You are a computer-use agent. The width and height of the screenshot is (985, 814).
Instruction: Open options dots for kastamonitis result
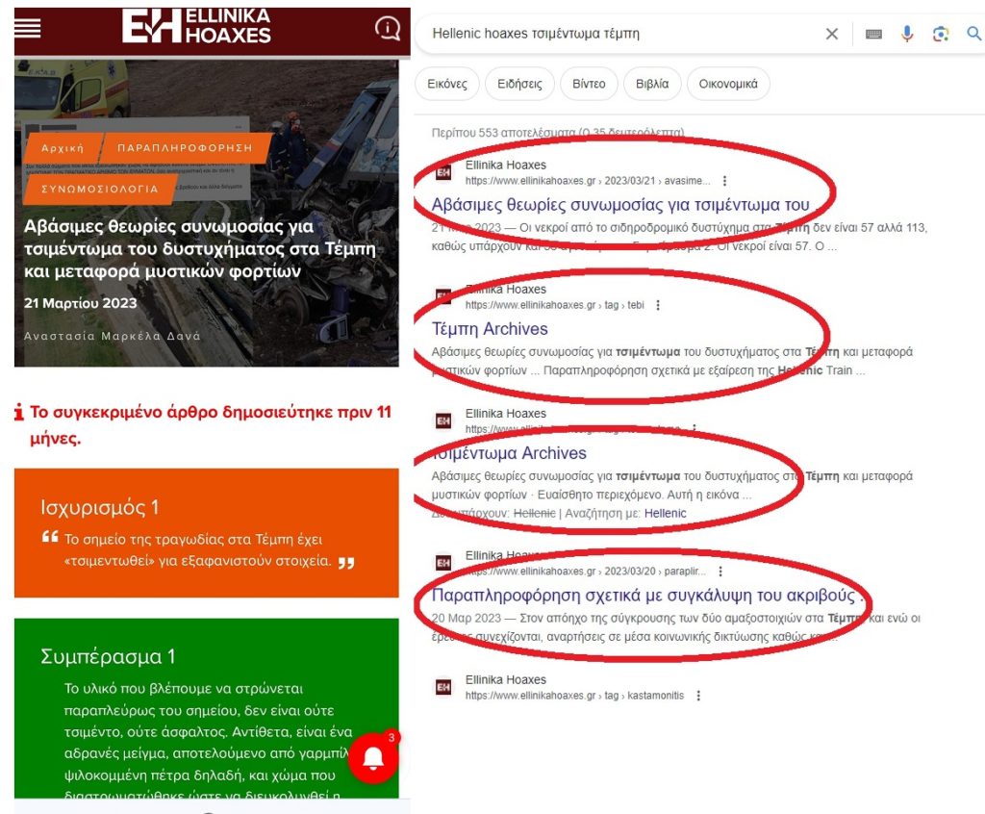698,696
